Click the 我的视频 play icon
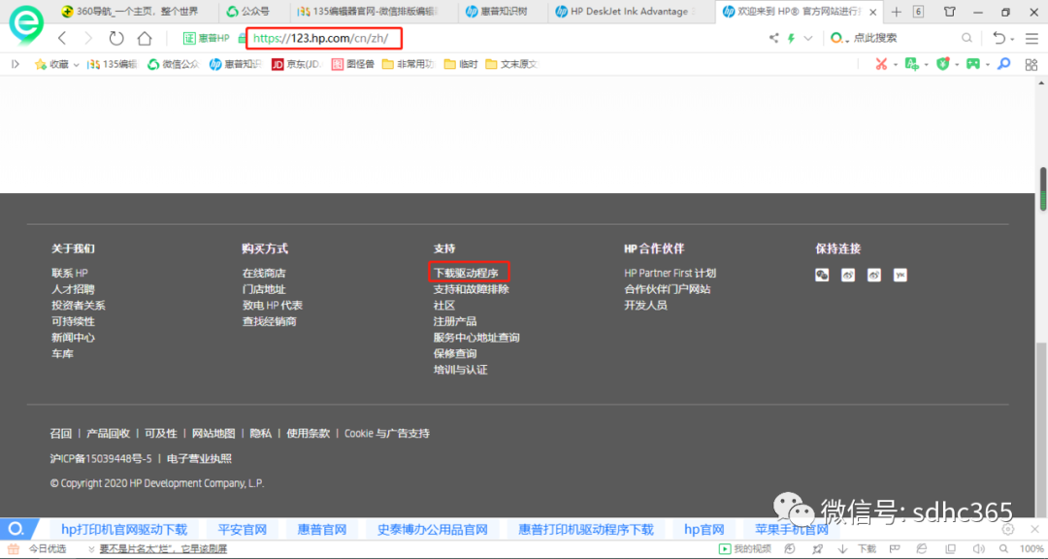The width and height of the screenshot is (1048, 559). point(725,549)
